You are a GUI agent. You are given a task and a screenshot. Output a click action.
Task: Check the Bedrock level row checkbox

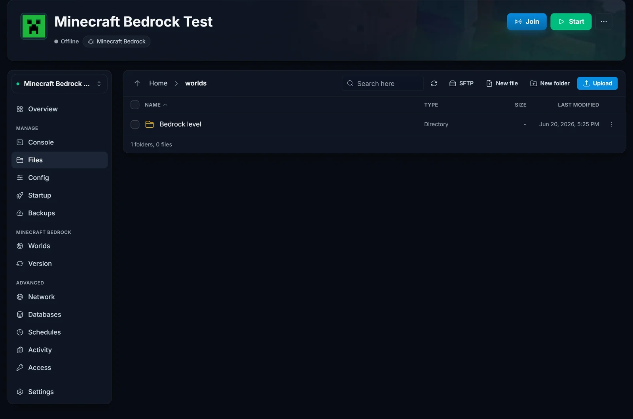(x=135, y=125)
